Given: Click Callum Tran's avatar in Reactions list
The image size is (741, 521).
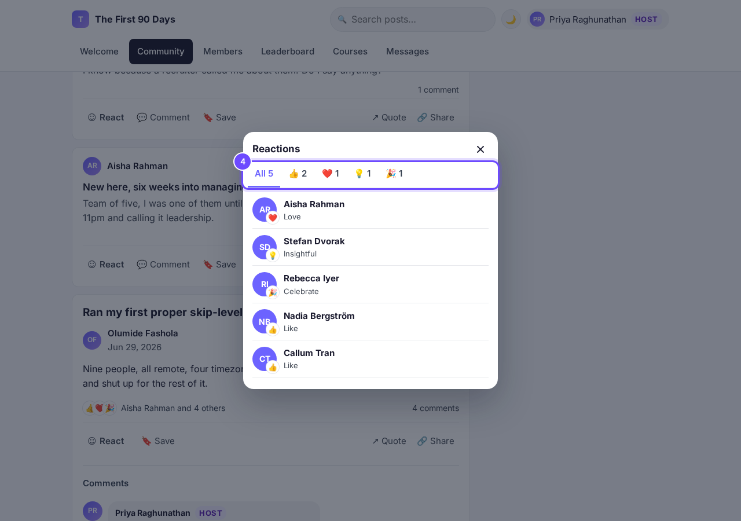Looking at the screenshot, I should [265, 359].
